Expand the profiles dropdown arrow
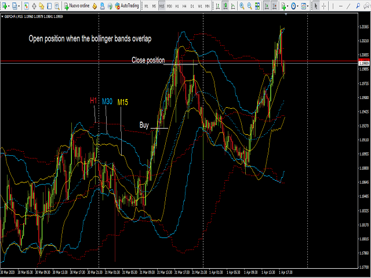Viewport: 371px width, 278px height. (x=19, y=6)
